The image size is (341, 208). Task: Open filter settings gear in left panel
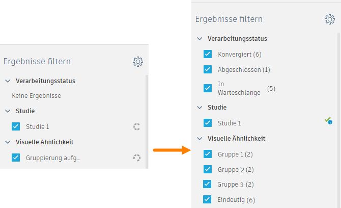pyautogui.click(x=137, y=62)
